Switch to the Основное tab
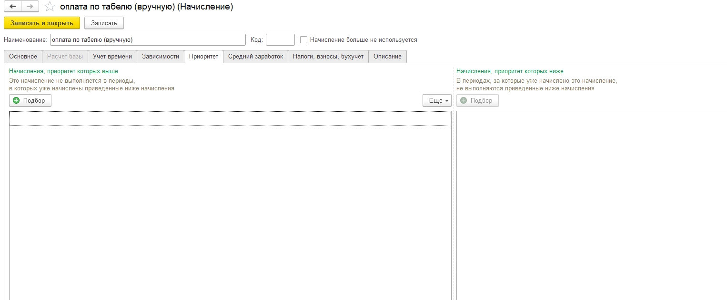This screenshot has width=727, height=300. click(23, 57)
